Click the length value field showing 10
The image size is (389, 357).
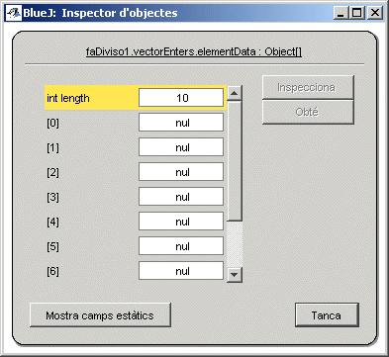tap(181, 98)
